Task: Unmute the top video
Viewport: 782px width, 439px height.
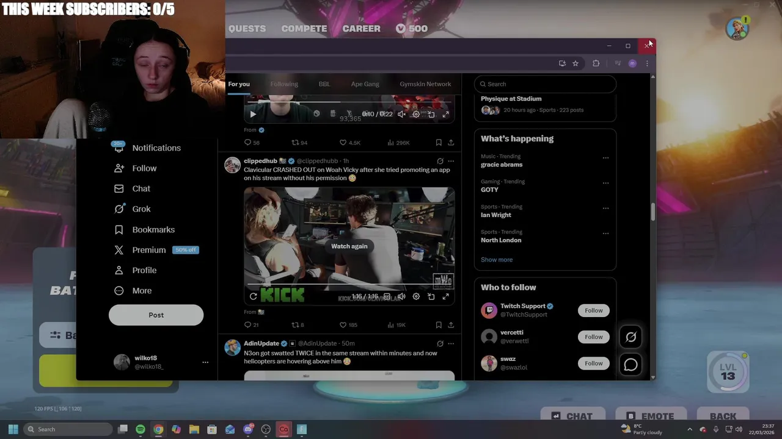Action: click(x=401, y=114)
